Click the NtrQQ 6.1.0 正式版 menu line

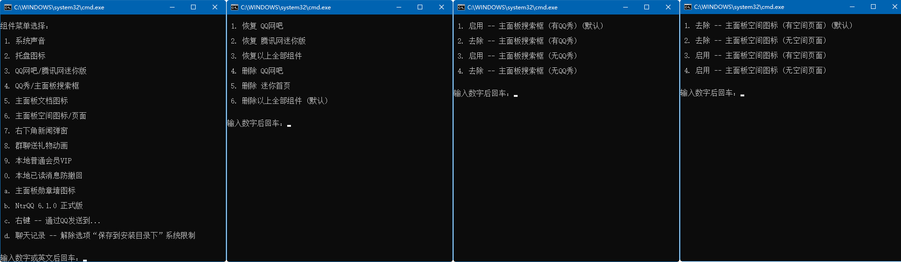(49, 205)
